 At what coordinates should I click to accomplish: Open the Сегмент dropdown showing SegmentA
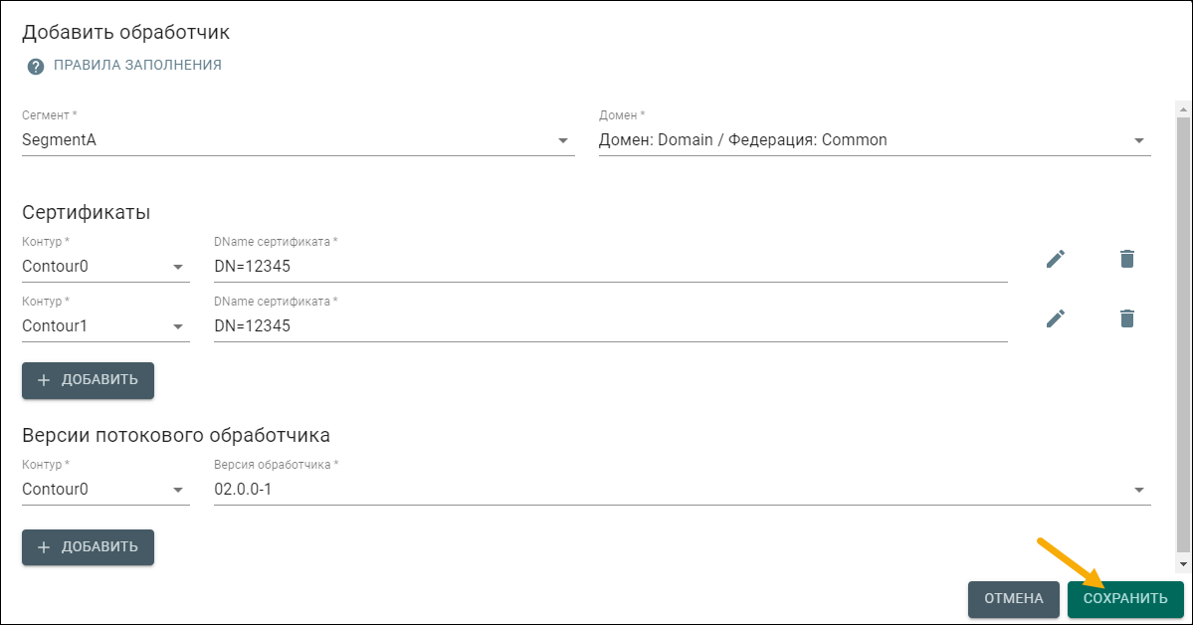(298, 140)
